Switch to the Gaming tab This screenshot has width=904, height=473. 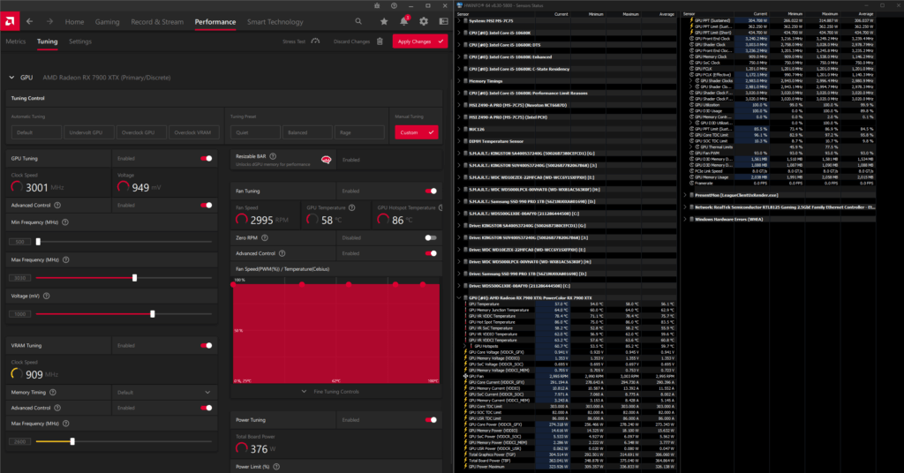click(x=107, y=22)
